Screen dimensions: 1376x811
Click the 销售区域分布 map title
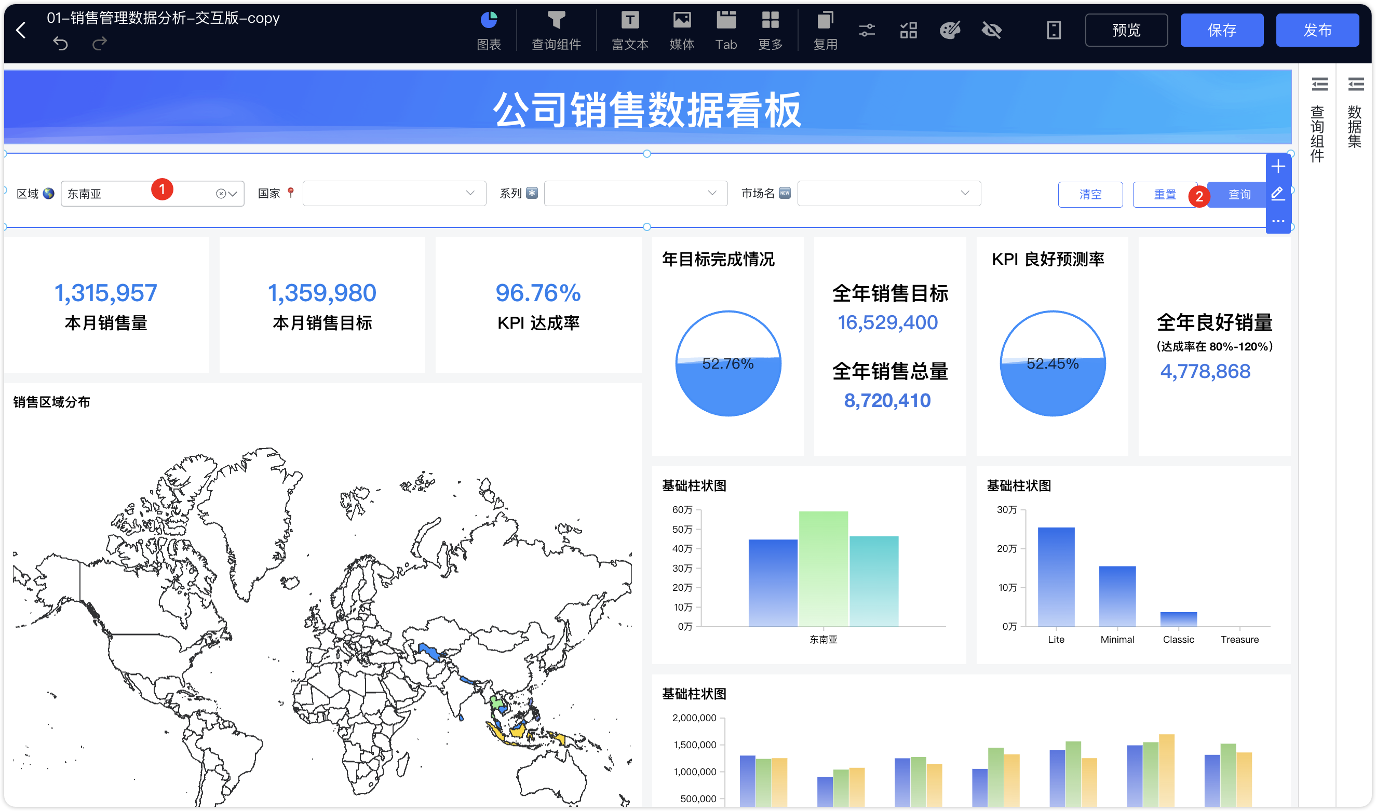51,402
